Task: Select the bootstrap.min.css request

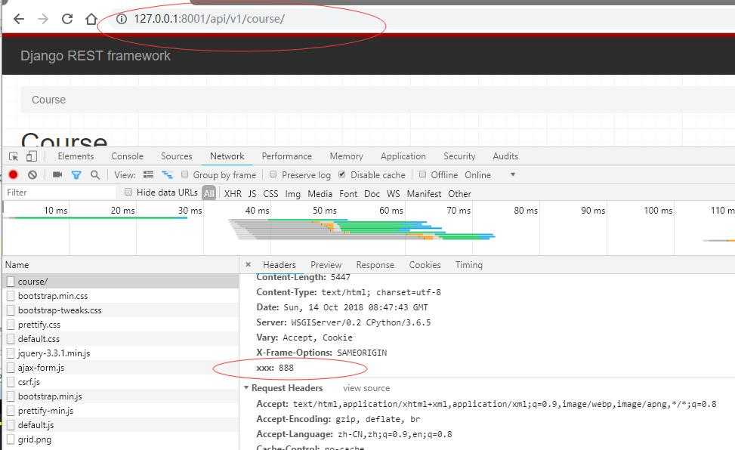Action: point(121,296)
